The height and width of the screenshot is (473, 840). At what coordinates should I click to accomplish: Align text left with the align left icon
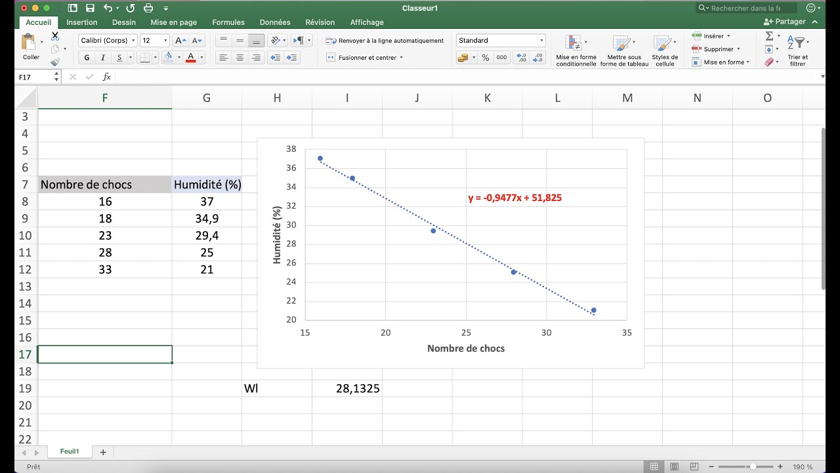coord(224,58)
